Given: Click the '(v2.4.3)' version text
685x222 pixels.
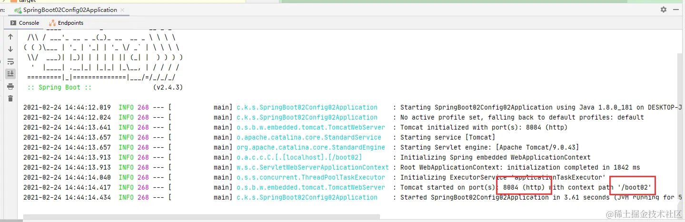Looking at the screenshot, I should pos(168,88).
